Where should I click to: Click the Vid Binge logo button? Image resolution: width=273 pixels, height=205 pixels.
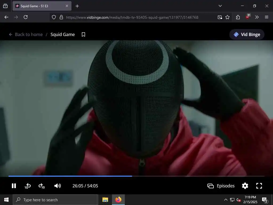(247, 34)
